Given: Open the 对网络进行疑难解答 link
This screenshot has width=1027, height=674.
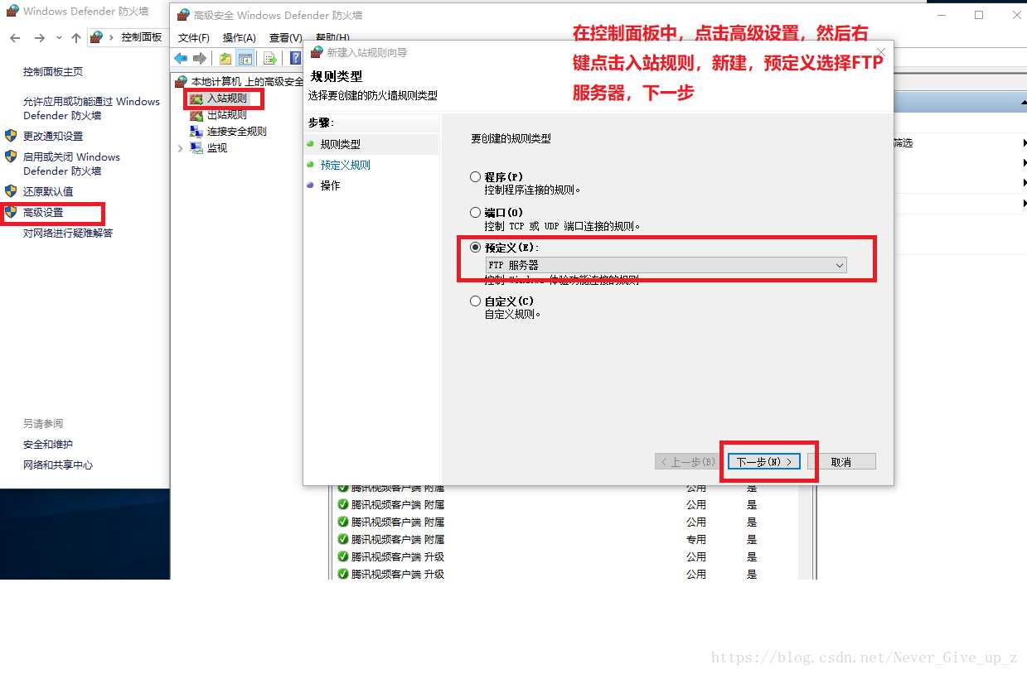Looking at the screenshot, I should [68, 233].
